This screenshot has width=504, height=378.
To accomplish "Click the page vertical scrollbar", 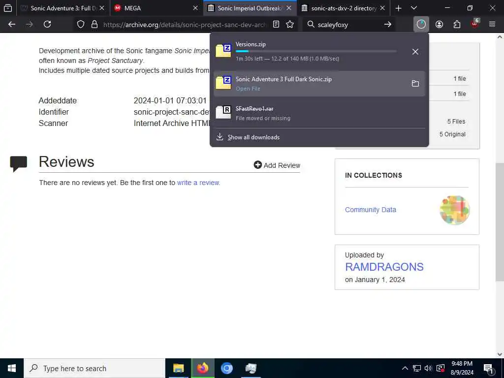I will pyautogui.click(x=500, y=222).
